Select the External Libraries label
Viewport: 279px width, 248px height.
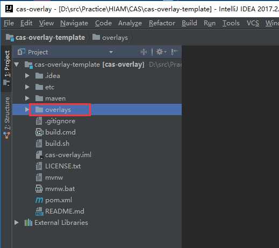[x=61, y=222]
